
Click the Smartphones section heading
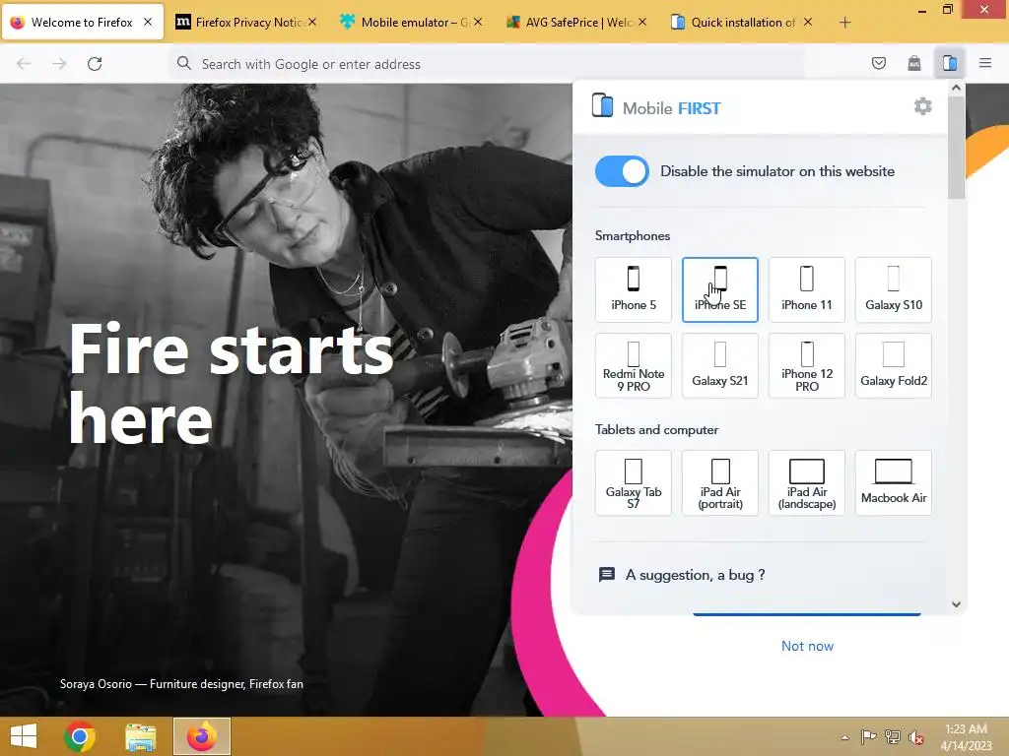point(632,236)
